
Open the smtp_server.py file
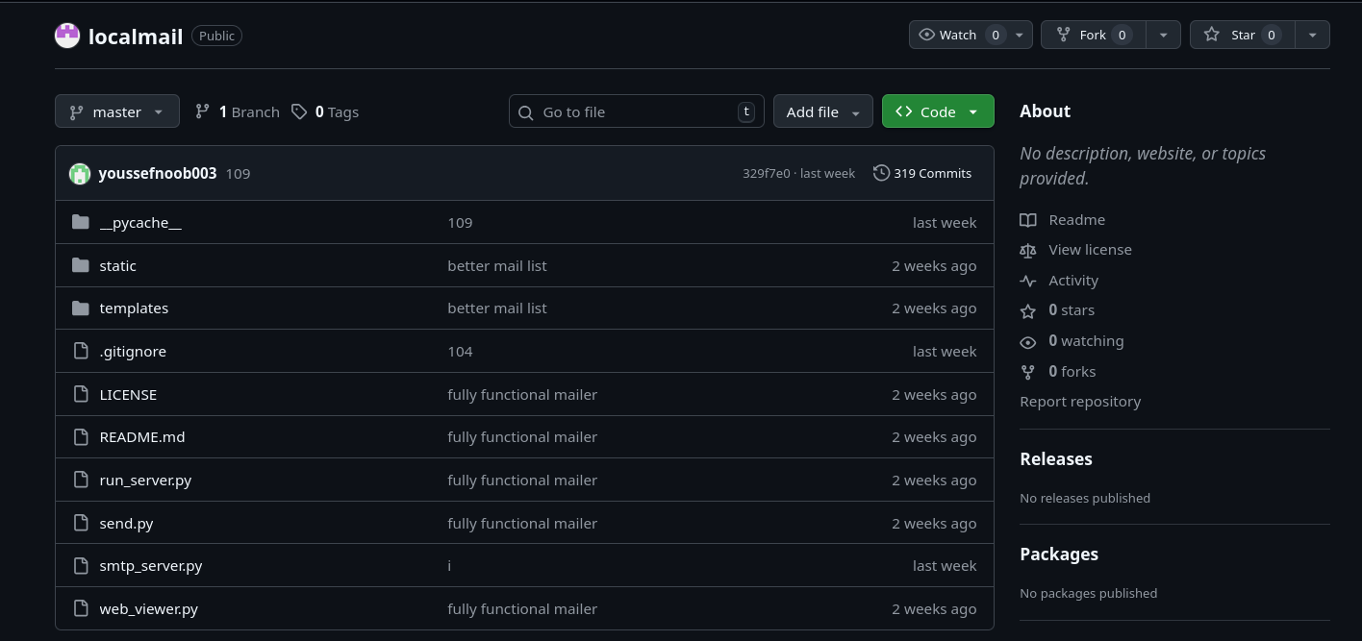151,566
